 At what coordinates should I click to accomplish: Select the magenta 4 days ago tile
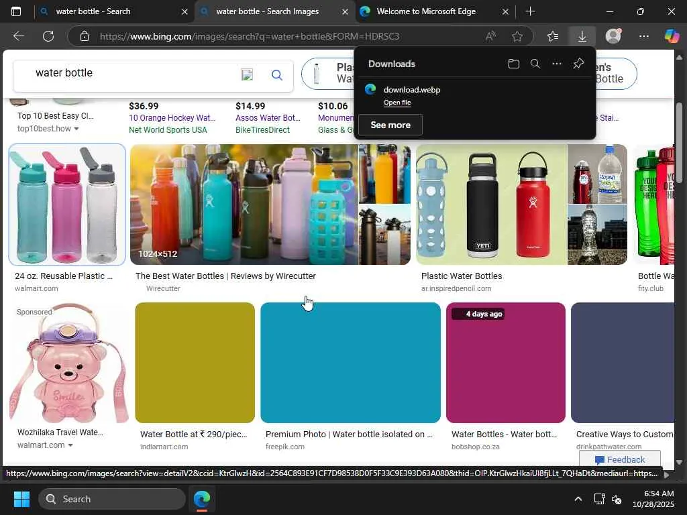[x=505, y=363]
